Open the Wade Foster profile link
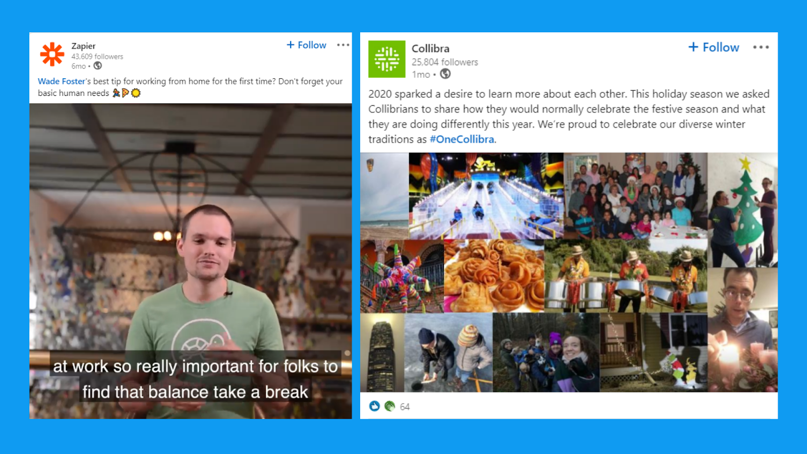807x454 pixels. click(62, 81)
